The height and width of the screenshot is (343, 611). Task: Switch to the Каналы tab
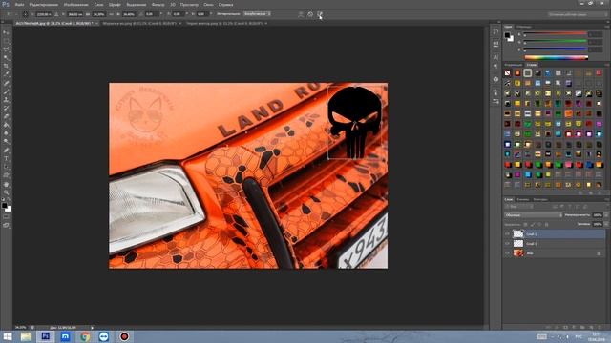pyautogui.click(x=522, y=199)
